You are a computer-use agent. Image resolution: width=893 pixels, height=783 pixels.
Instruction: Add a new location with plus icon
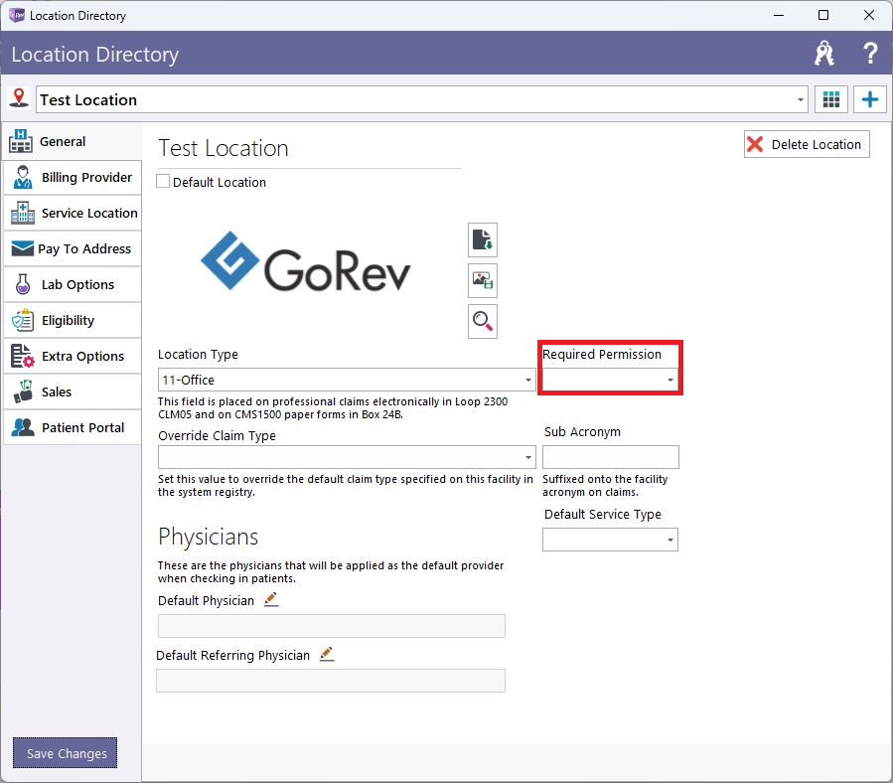pyautogui.click(x=869, y=99)
